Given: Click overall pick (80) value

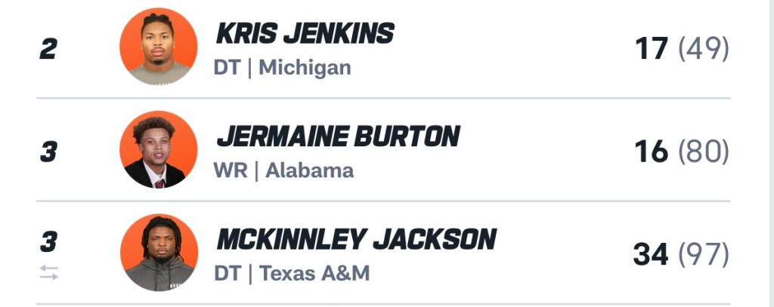Looking at the screenshot, I should (704, 152).
